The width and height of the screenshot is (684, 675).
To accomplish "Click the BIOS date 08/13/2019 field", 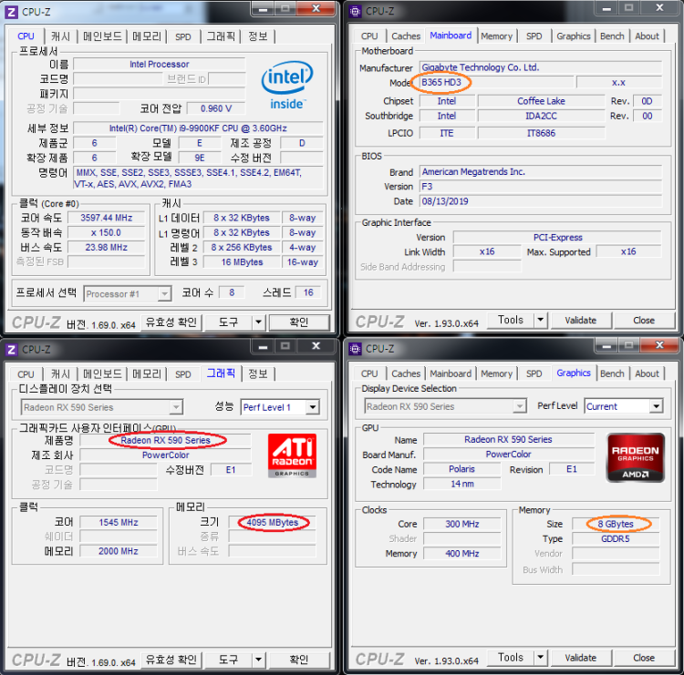I will click(541, 201).
